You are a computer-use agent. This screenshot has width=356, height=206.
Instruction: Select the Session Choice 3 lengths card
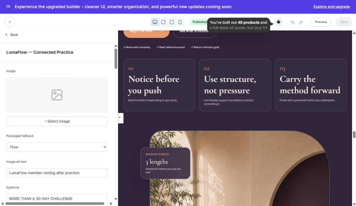[165, 163]
